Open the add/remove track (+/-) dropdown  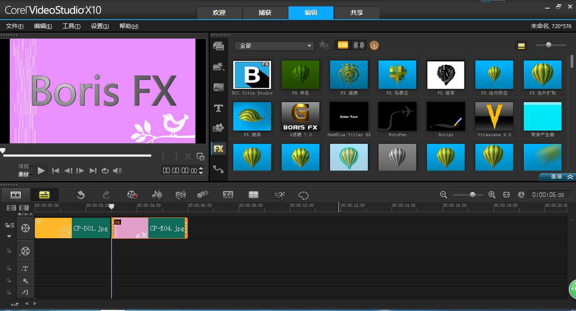coord(25,214)
